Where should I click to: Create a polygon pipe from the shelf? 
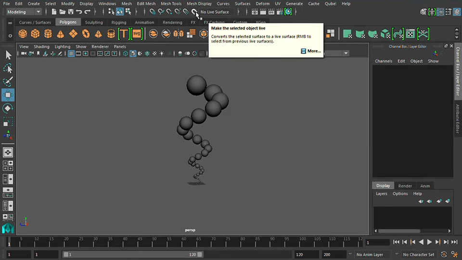click(x=111, y=34)
